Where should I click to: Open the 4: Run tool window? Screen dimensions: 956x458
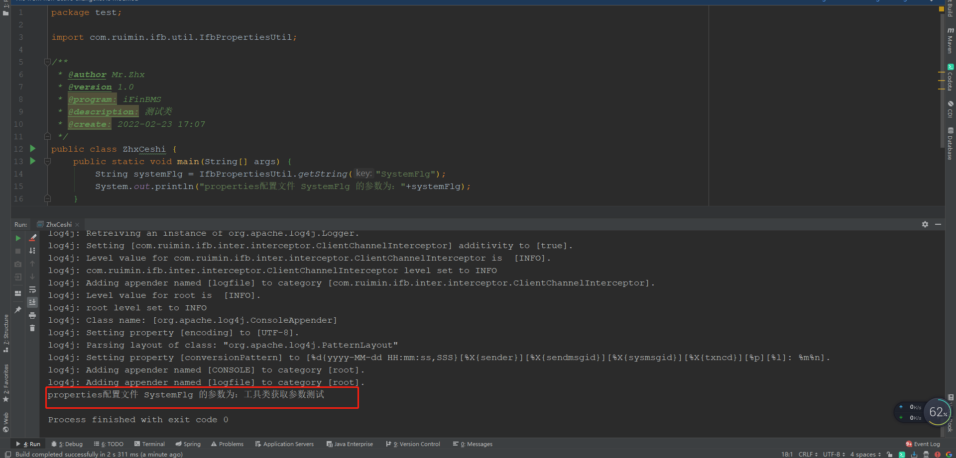point(28,444)
